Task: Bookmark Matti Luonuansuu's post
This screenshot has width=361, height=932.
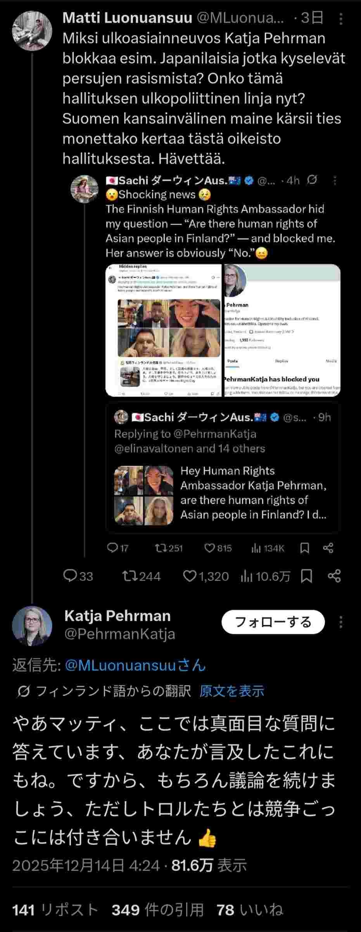Action: (x=307, y=576)
